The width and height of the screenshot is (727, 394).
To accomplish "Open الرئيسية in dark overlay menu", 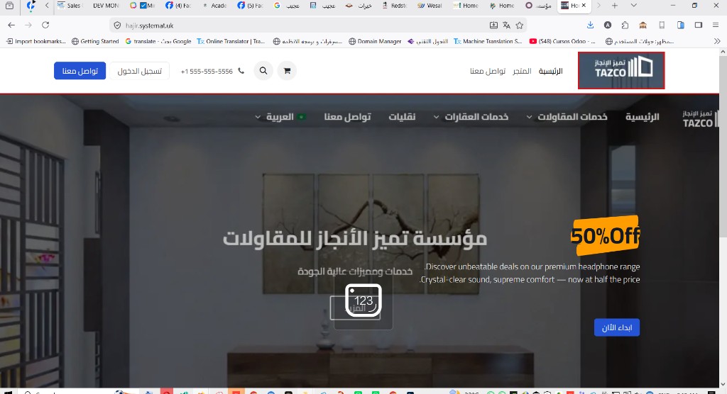I will (x=642, y=117).
